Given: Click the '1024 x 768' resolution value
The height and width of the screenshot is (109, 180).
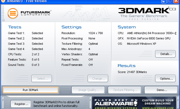Looking at the screenshot, I should tap(96, 33).
